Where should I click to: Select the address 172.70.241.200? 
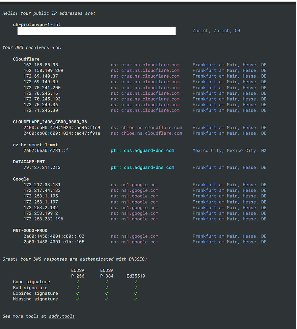coord(42,88)
